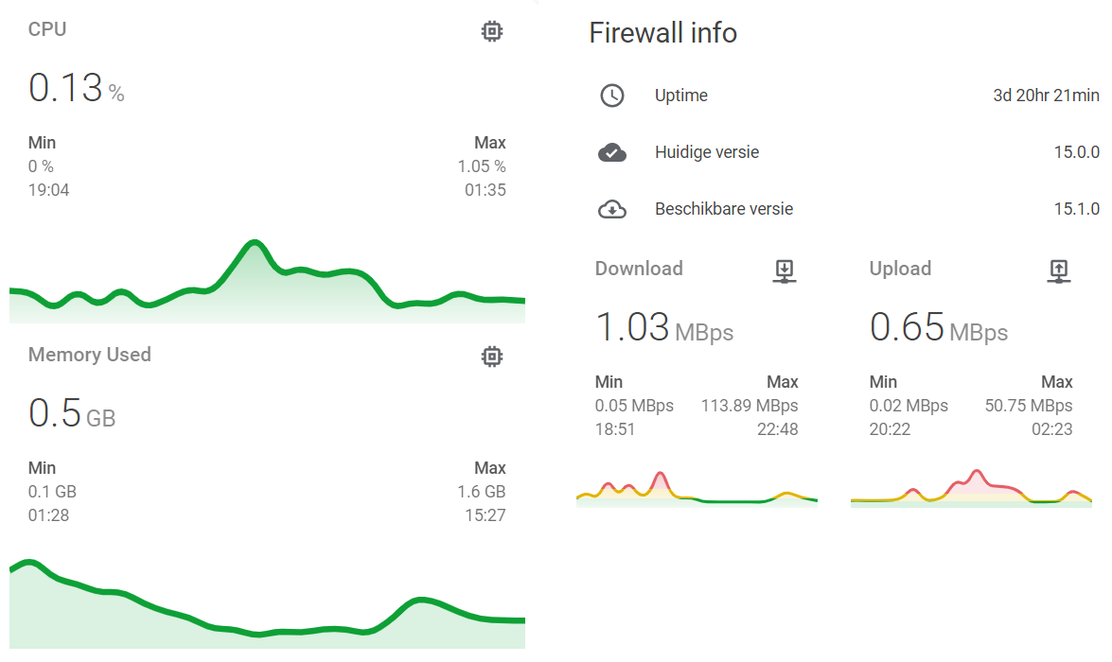Screen dimensions: 1112x662
Task: Click the Memory Used chip icon
Action: [x=491, y=357]
